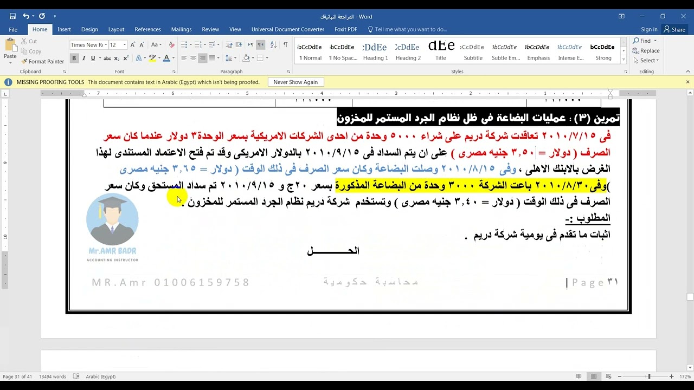This screenshot has height=390, width=694.
Task: Cut the selected text
Action: tap(29, 41)
